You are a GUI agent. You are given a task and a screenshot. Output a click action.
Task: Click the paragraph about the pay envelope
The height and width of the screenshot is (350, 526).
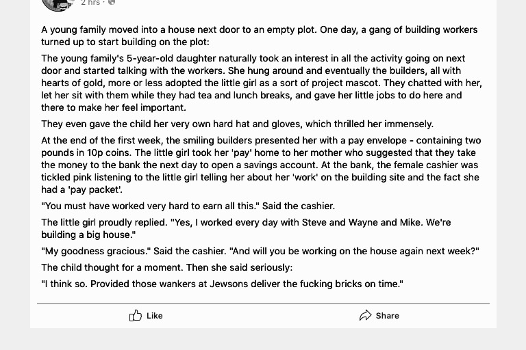point(261,165)
